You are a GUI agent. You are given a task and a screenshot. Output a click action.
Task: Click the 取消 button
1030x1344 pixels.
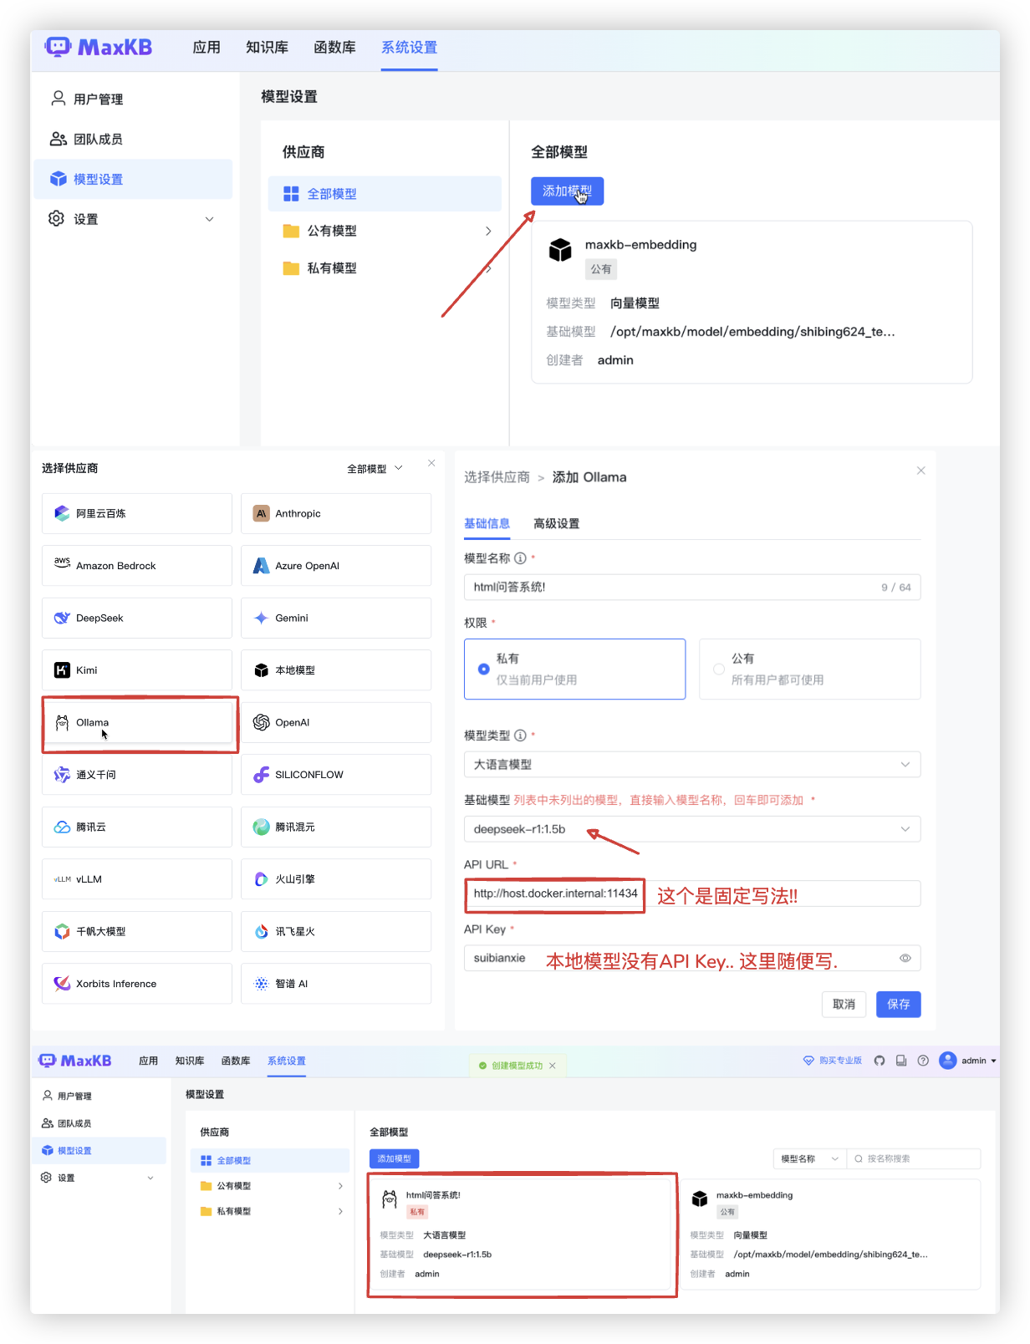(x=844, y=1004)
